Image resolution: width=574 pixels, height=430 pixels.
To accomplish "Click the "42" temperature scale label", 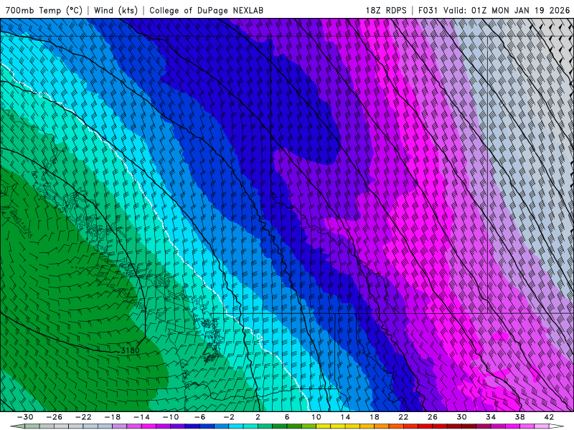I will tap(549, 417).
